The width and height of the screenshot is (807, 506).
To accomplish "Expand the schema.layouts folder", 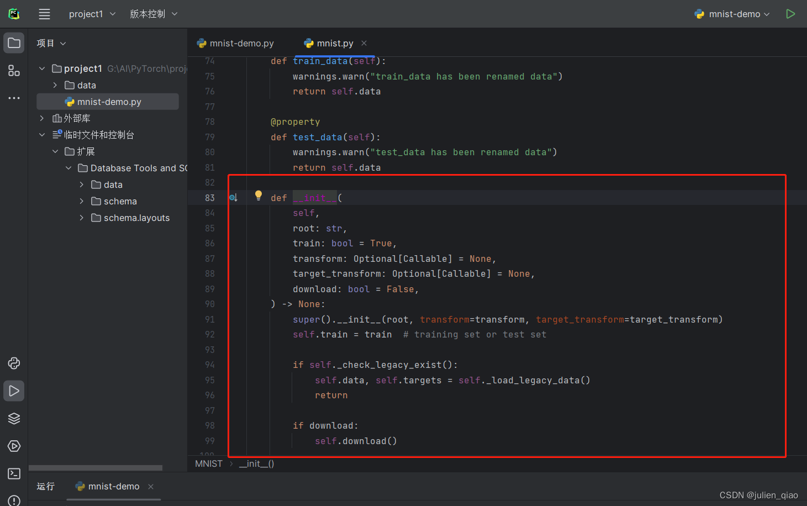I will [82, 218].
